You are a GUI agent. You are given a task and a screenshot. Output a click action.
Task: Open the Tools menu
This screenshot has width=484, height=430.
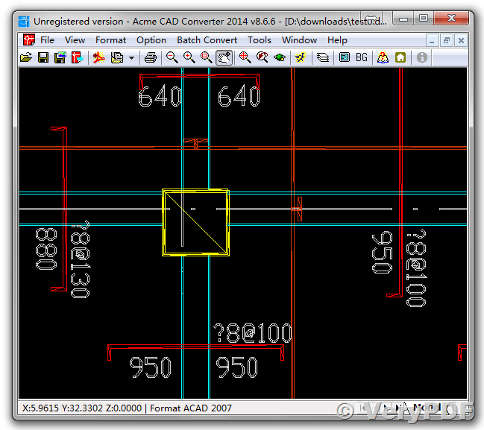[x=260, y=40]
